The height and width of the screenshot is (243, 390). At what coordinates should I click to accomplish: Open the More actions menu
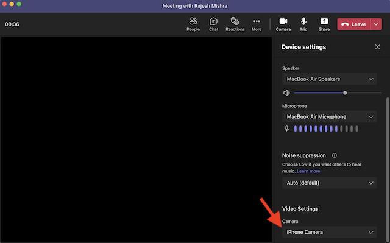pos(257,24)
